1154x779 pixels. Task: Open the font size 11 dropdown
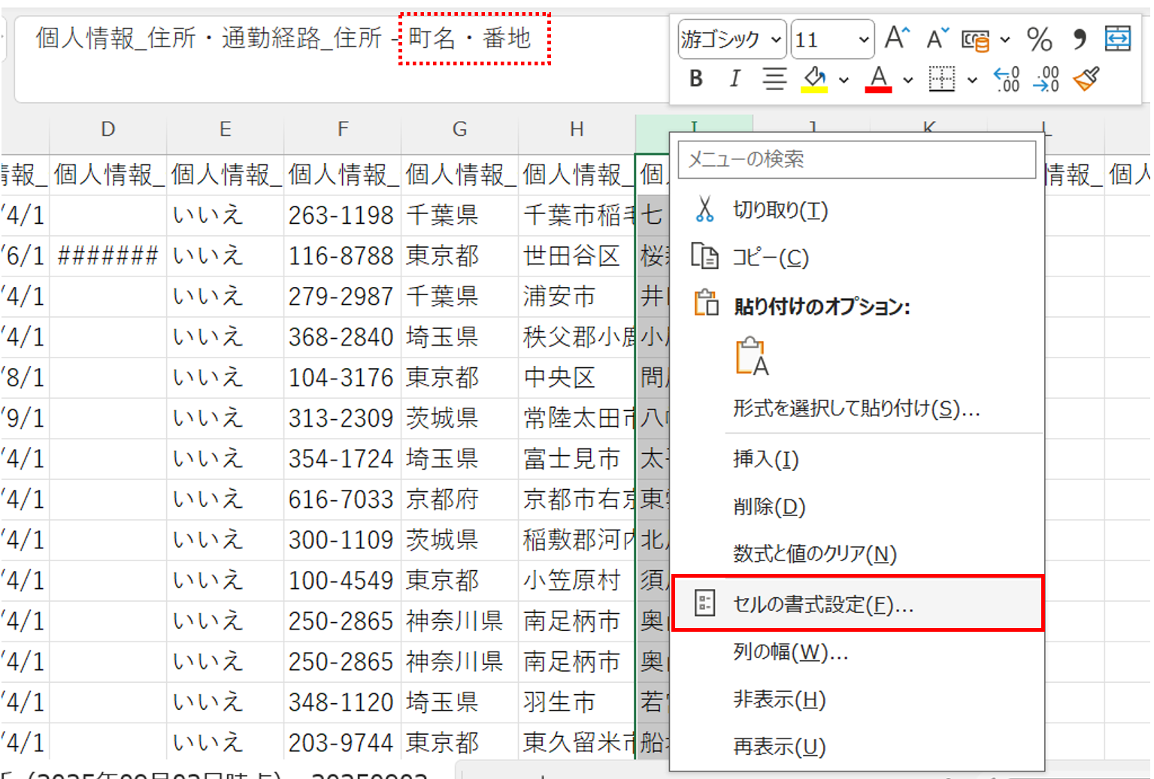coord(863,40)
